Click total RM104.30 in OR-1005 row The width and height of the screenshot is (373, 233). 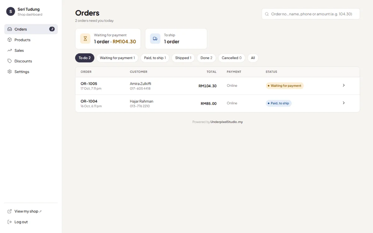coord(208,86)
